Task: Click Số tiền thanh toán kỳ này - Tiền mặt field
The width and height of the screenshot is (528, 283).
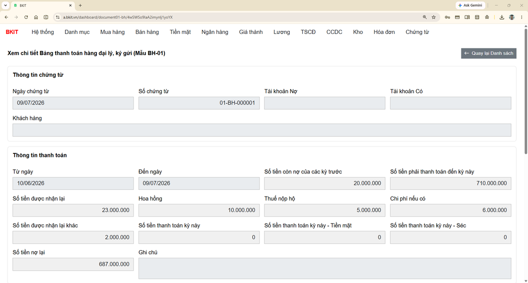Action: [325, 237]
